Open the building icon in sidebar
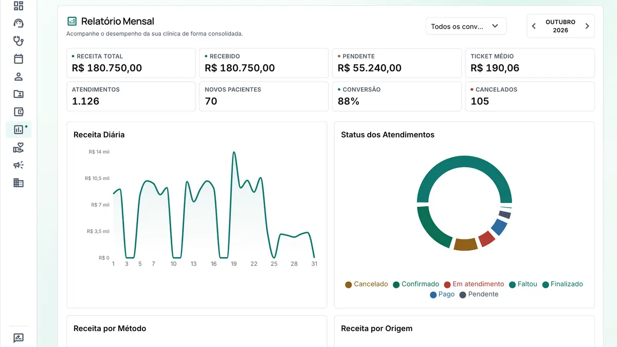The height and width of the screenshot is (347, 617). tap(19, 182)
